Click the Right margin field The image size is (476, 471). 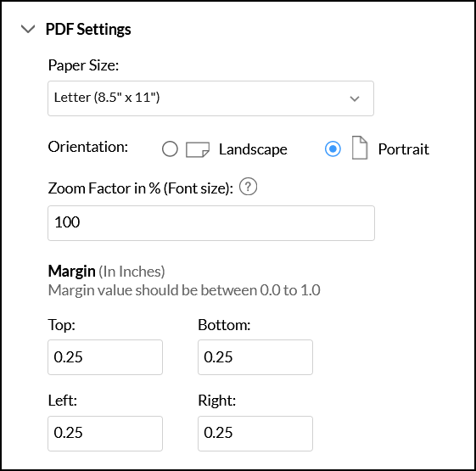point(255,434)
